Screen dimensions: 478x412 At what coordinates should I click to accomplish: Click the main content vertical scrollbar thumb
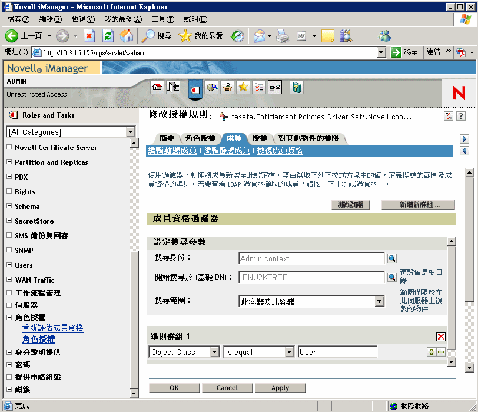(x=470, y=239)
